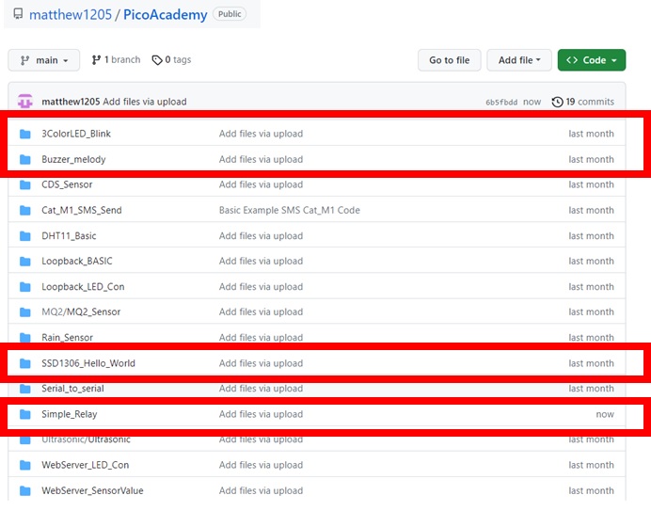Click the folder icon next to WebServer_SensorValue
The width and height of the screenshot is (651, 511).
[25, 491]
